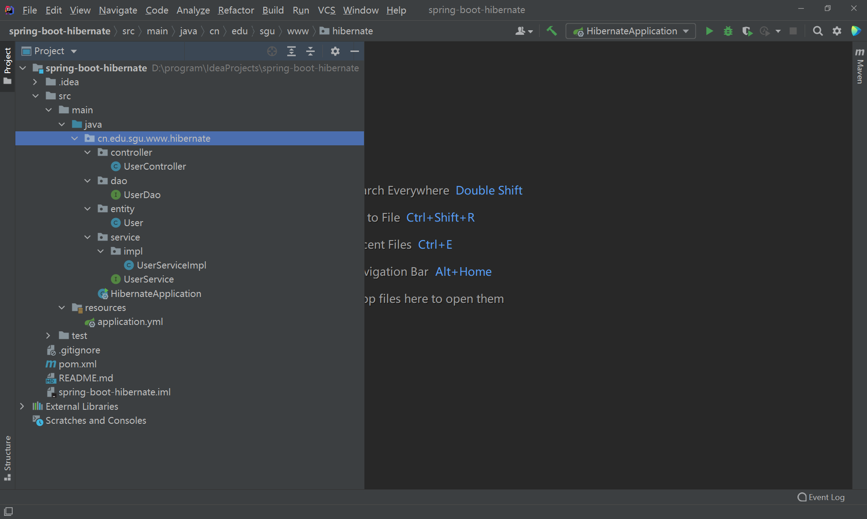The height and width of the screenshot is (519, 867).
Task: Expand all tree nodes icon
Action: click(291, 51)
